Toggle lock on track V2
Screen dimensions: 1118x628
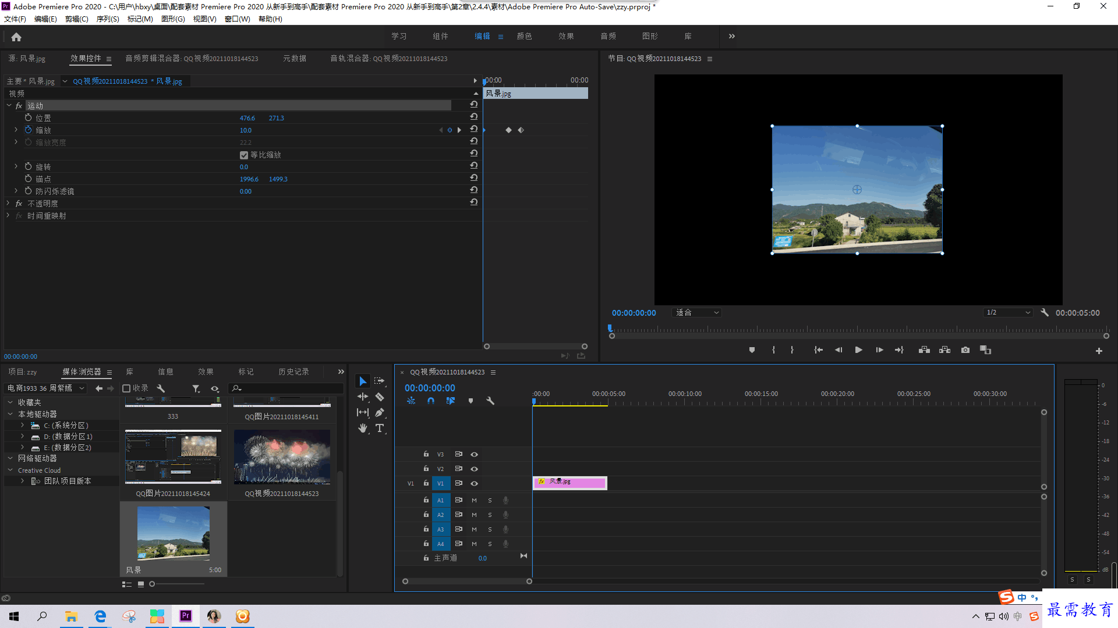[426, 468]
